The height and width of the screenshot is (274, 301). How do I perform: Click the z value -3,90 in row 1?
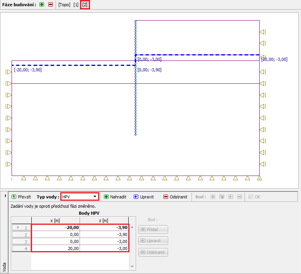tap(104, 227)
